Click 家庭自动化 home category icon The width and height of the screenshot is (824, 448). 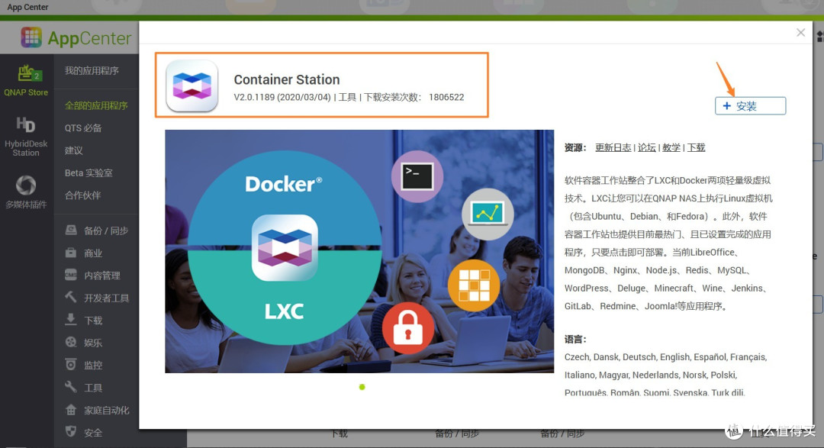pos(71,410)
